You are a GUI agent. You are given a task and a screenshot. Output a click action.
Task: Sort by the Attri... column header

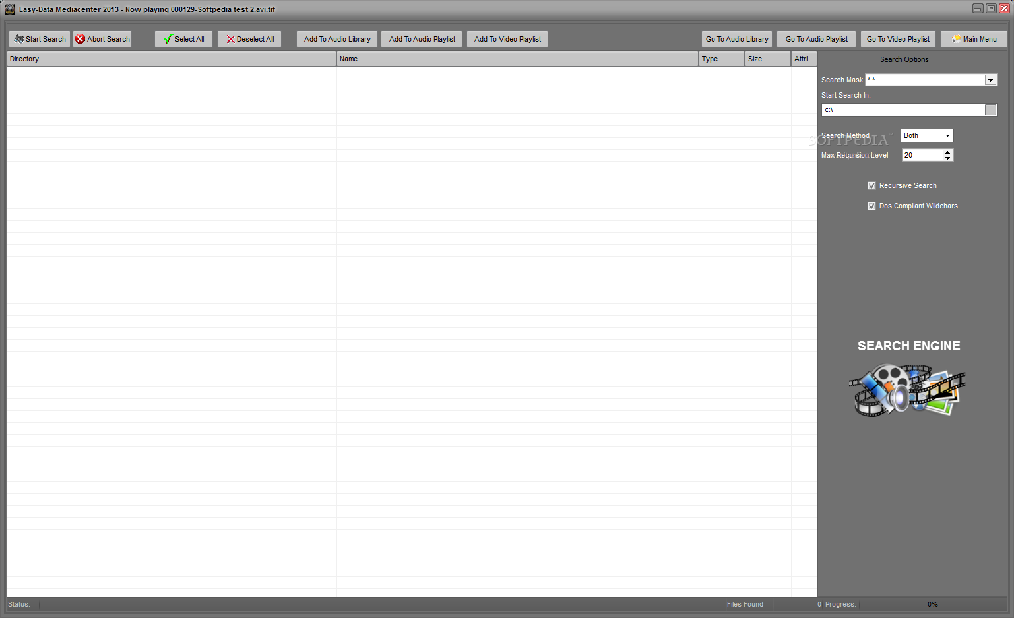(x=804, y=59)
